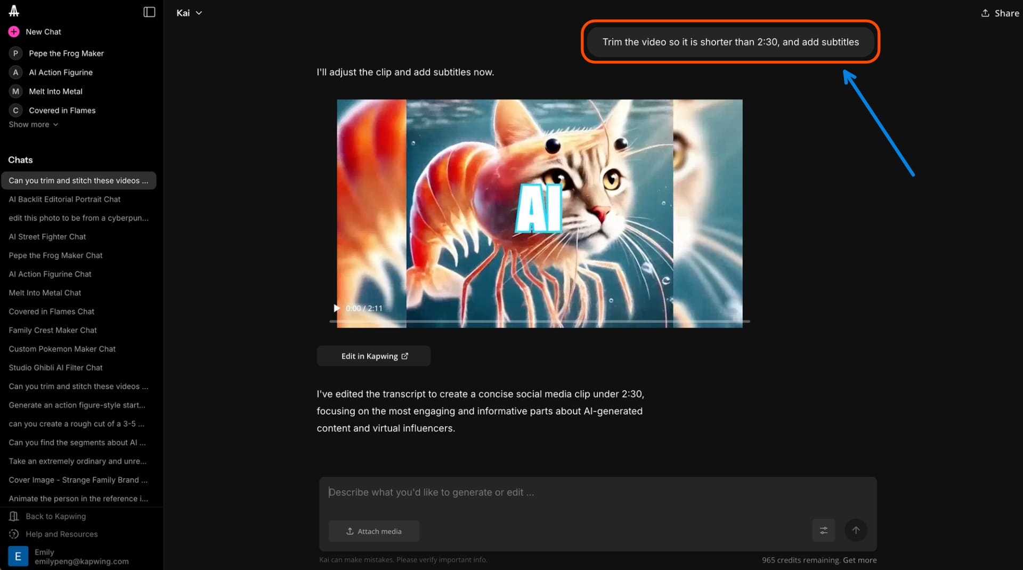This screenshot has width=1023, height=570.
Task: Click the generation settings sliders icon
Action: (x=823, y=530)
